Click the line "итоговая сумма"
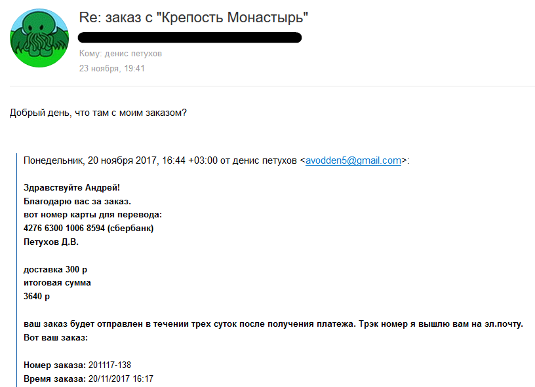The width and height of the screenshot is (535, 387). (x=57, y=283)
